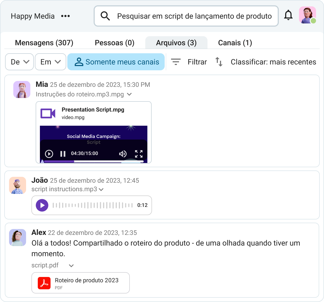The image size is (324, 302).
Task: Click the video camera icon on Presentation Script.mpg
Action: tap(48, 113)
